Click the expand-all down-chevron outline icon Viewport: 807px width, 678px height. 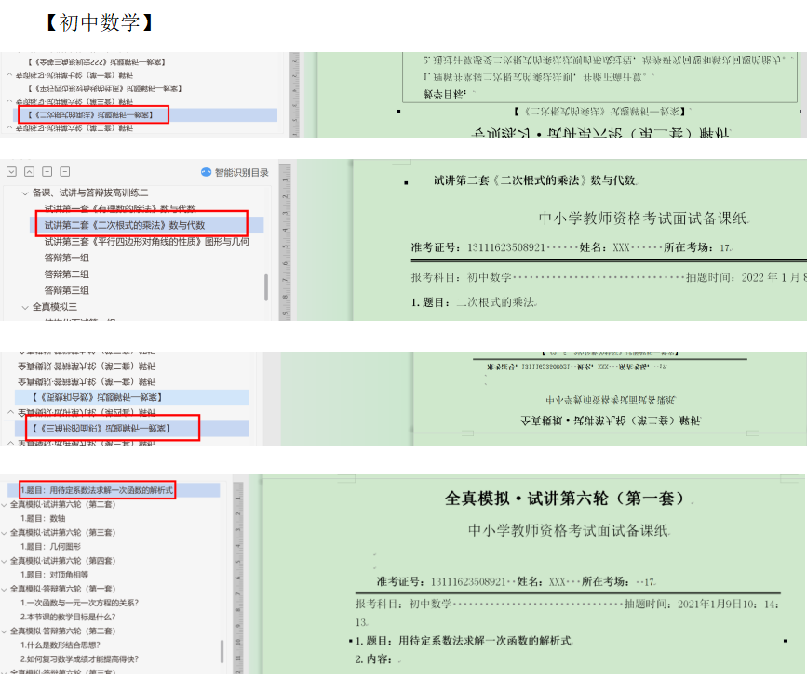[x=12, y=172]
